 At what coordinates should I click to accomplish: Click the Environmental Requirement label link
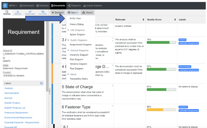click(x=18, y=117)
